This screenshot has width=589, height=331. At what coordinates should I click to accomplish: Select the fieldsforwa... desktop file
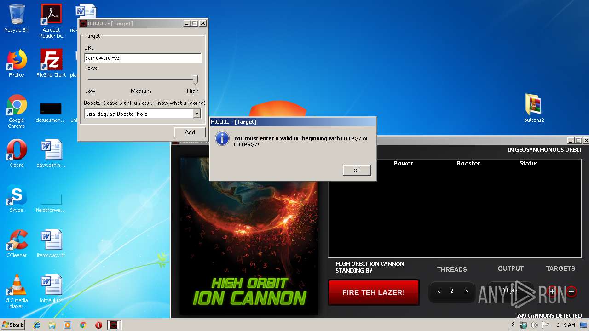coord(51,202)
